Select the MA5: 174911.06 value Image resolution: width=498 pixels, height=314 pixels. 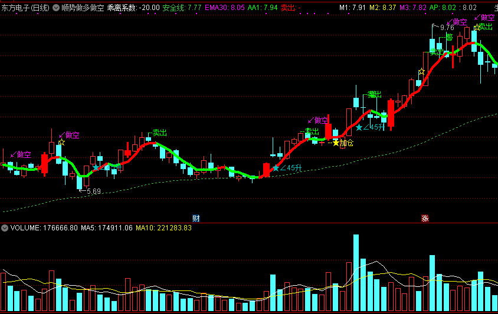pyautogui.click(x=107, y=228)
